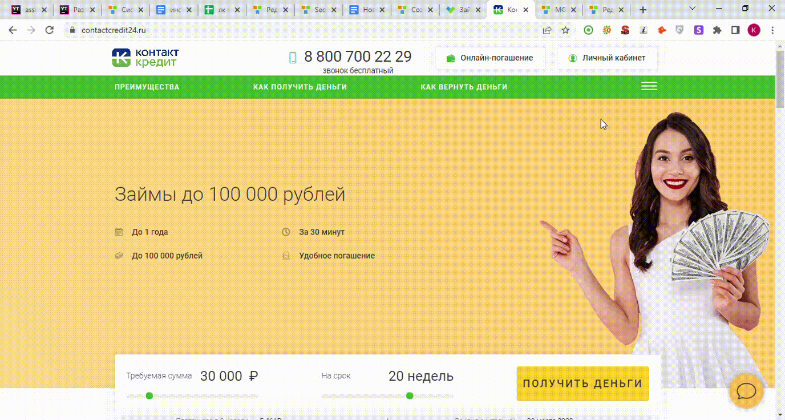The image size is (785, 420).
Task: Open Chrome's three-dot menu
Action: 772,30
